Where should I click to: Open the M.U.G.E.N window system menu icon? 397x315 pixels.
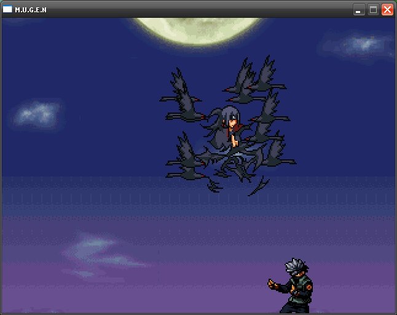pos(7,9)
